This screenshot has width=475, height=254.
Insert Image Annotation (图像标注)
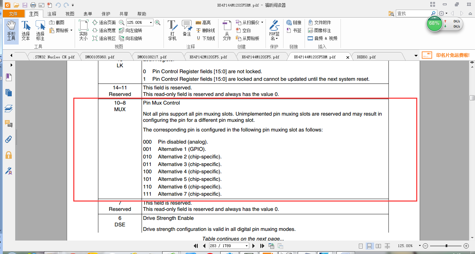pyautogui.click(x=320, y=30)
